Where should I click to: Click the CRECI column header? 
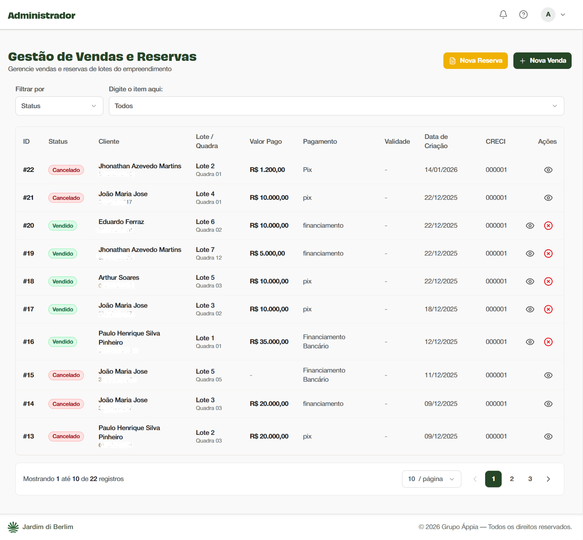pyautogui.click(x=495, y=142)
